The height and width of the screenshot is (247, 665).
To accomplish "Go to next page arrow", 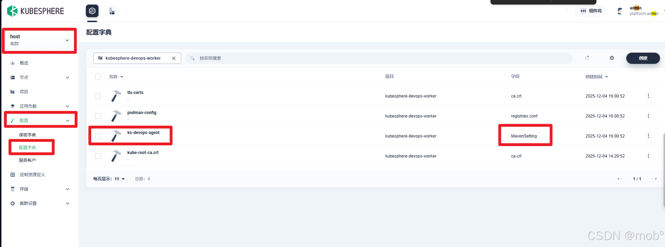I will [x=654, y=179].
